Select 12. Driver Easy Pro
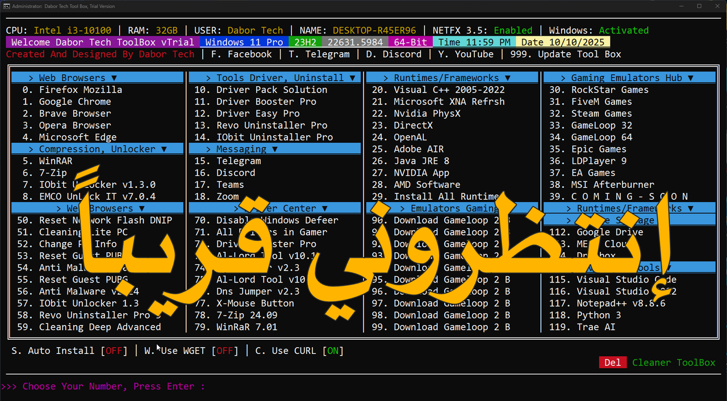Screen dimensions: 727x401 (247, 113)
